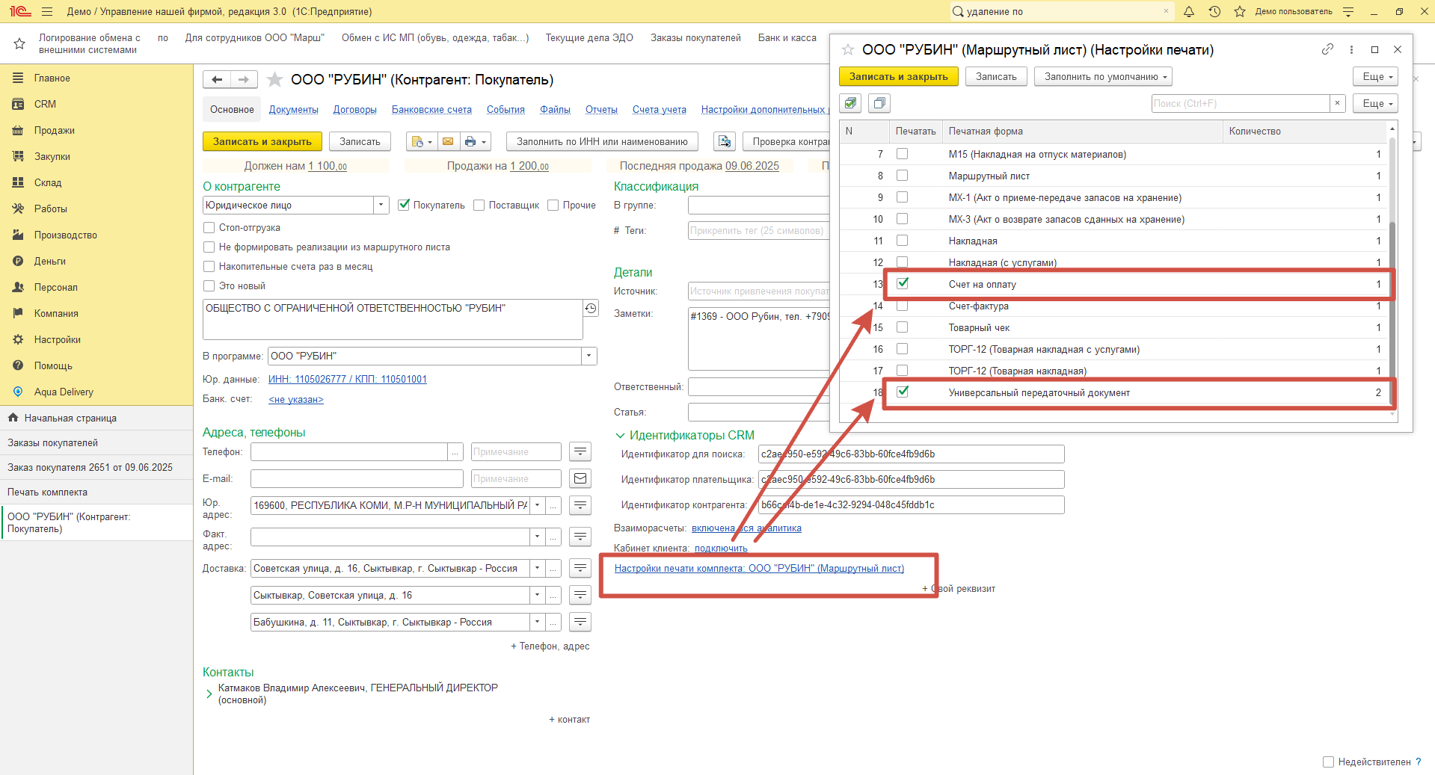The width and height of the screenshot is (1435, 775).
Task: Go back with left arrow button
Action: click(x=217, y=79)
